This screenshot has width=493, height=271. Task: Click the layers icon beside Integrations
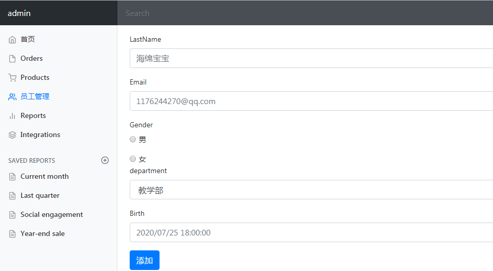(x=12, y=135)
